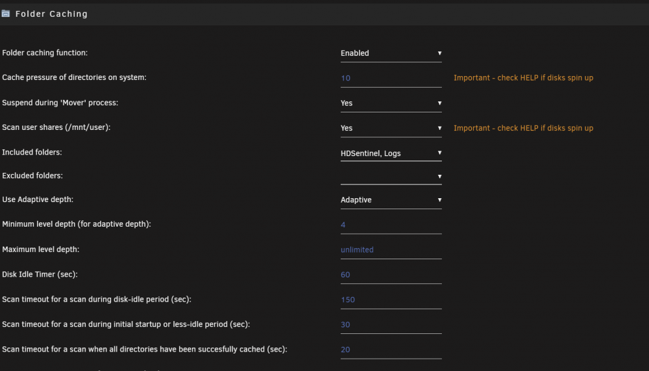Click 'Scan timeout during initial startup' label
This screenshot has width=649, height=371.
[x=126, y=324]
